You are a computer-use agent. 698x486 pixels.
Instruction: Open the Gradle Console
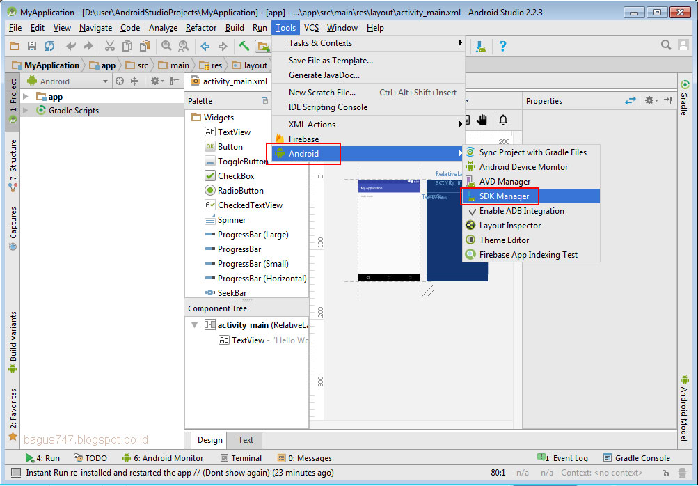[637, 458]
